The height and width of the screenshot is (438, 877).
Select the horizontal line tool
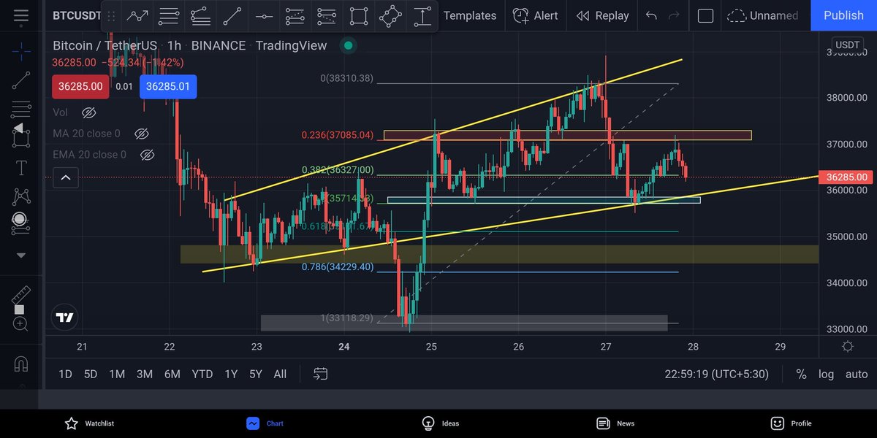264,15
